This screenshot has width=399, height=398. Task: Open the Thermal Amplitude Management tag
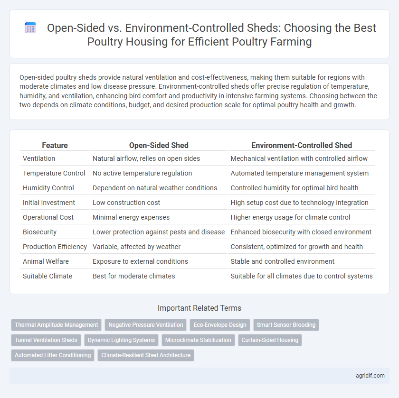coord(56,325)
